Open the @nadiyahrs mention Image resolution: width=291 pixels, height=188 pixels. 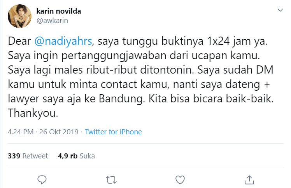[x=63, y=41]
